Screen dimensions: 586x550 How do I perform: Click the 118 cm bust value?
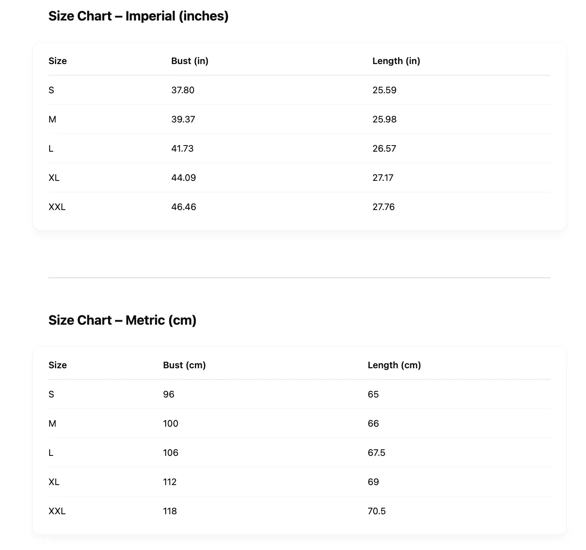pyautogui.click(x=170, y=511)
